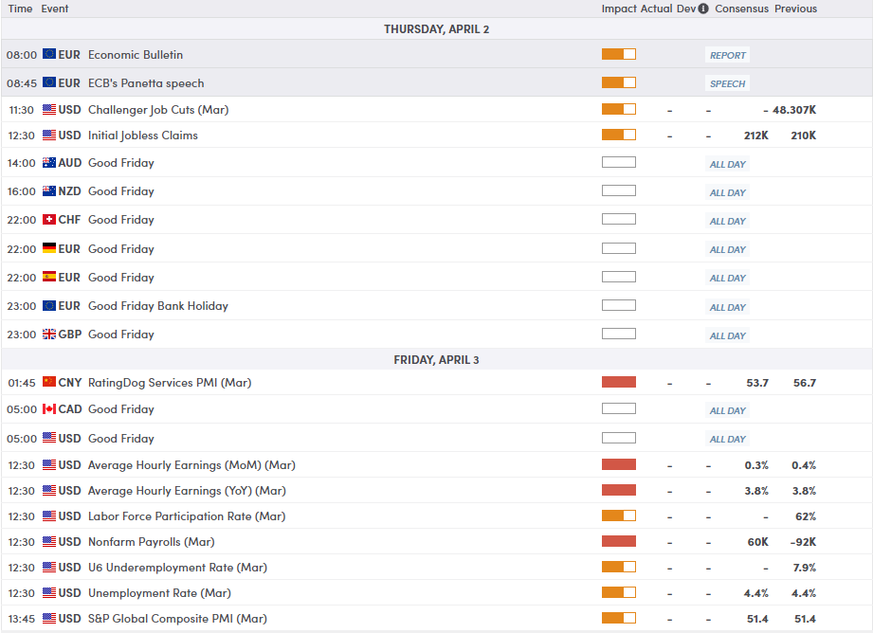Click previous value 7.9% for U6 Underemployment
This screenshot has width=873, height=633.
coord(805,568)
